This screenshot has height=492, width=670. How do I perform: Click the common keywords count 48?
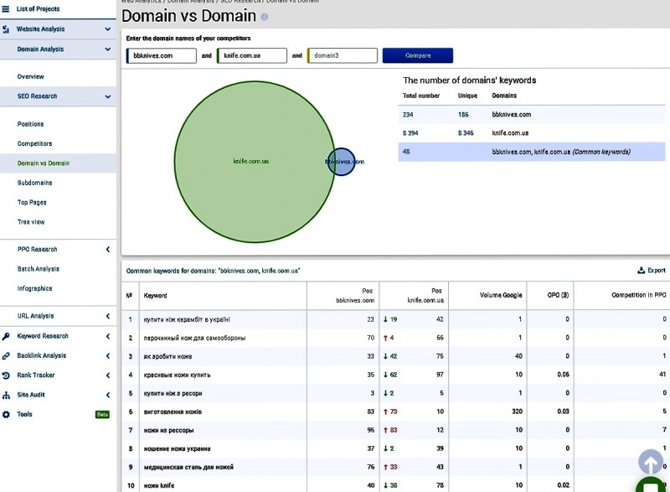point(406,152)
